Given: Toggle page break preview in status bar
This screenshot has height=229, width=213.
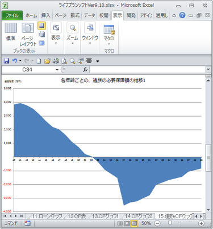Looking at the screenshot, I should coord(134,223).
